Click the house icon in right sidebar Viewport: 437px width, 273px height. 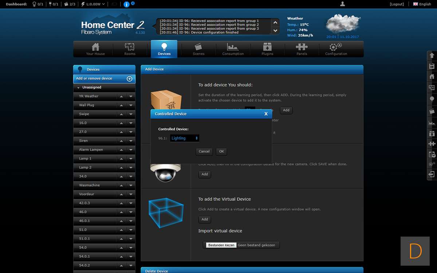pos(432,77)
